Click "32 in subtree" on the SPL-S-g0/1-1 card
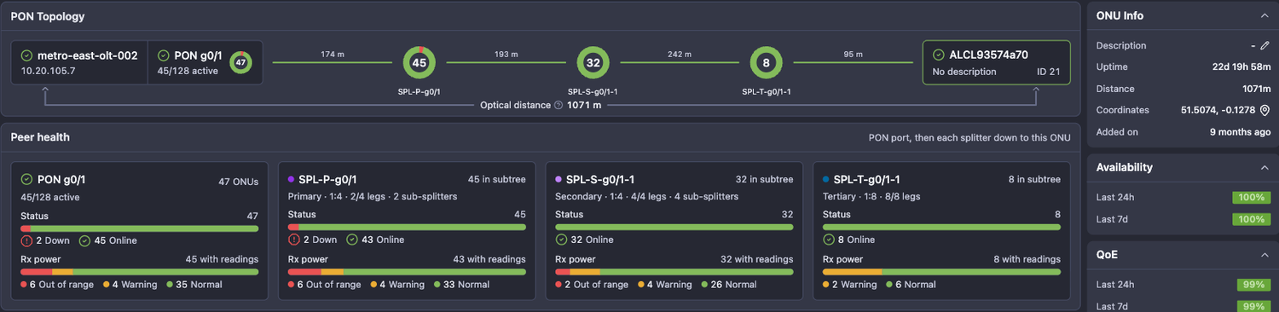The width and height of the screenshot is (1279, 312). 764,180
